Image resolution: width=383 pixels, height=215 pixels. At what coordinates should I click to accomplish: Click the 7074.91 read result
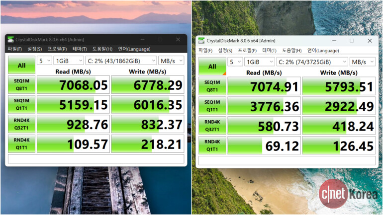[264, 86]
